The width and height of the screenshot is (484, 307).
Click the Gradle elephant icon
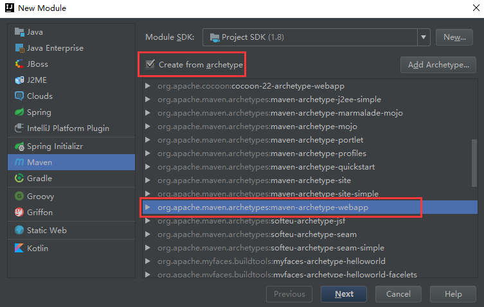pyautogui.click(x=19, y=178)
